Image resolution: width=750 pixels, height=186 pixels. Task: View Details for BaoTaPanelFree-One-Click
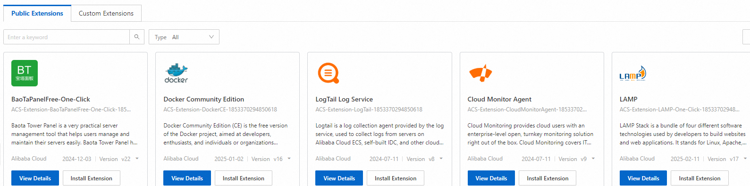35,178
